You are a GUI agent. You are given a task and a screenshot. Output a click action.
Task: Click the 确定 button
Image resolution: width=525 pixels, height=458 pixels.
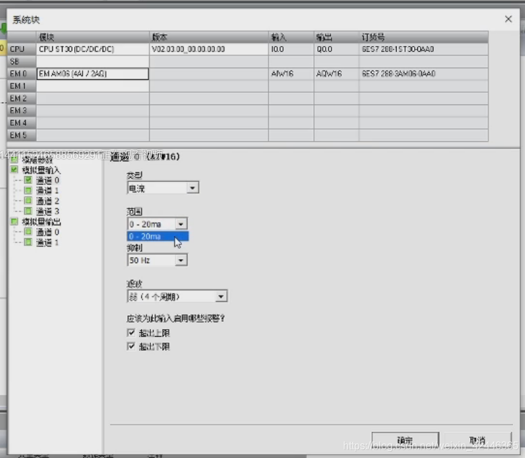405,440
